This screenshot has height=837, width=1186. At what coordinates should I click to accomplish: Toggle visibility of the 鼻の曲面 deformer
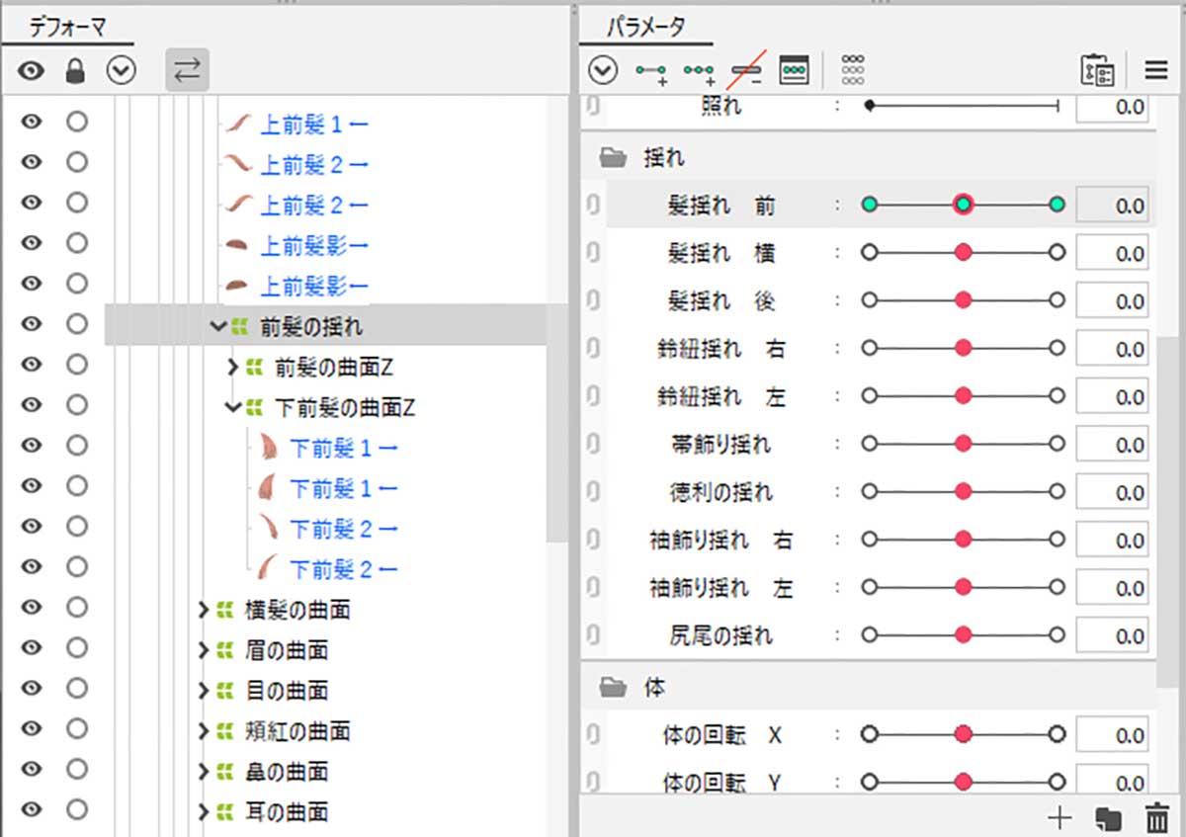(x=32, y=771)
